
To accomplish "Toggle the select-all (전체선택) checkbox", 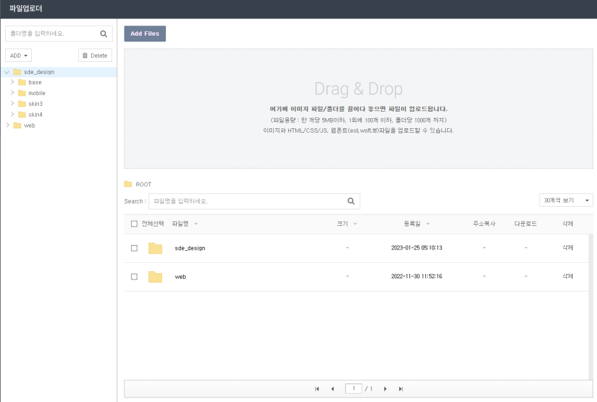I will pos(134,224).
